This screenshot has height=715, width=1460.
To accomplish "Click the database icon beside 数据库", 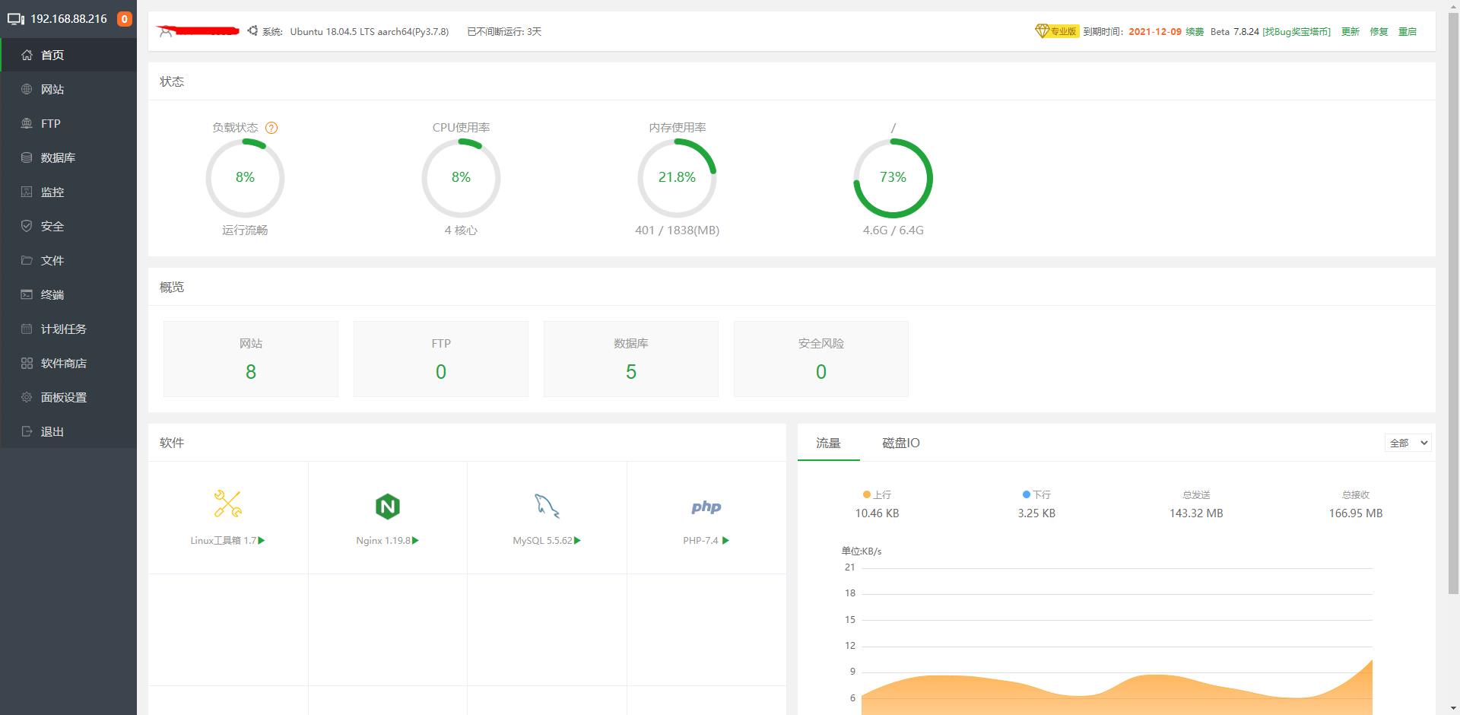I will click(x=27, y=157).
